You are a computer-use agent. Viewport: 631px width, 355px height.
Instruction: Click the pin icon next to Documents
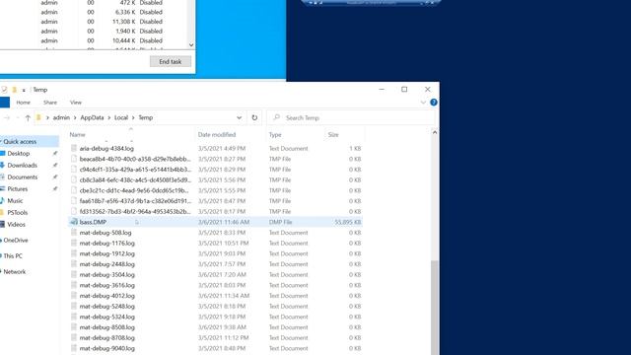pyautogui.click(x=55, y=177)
